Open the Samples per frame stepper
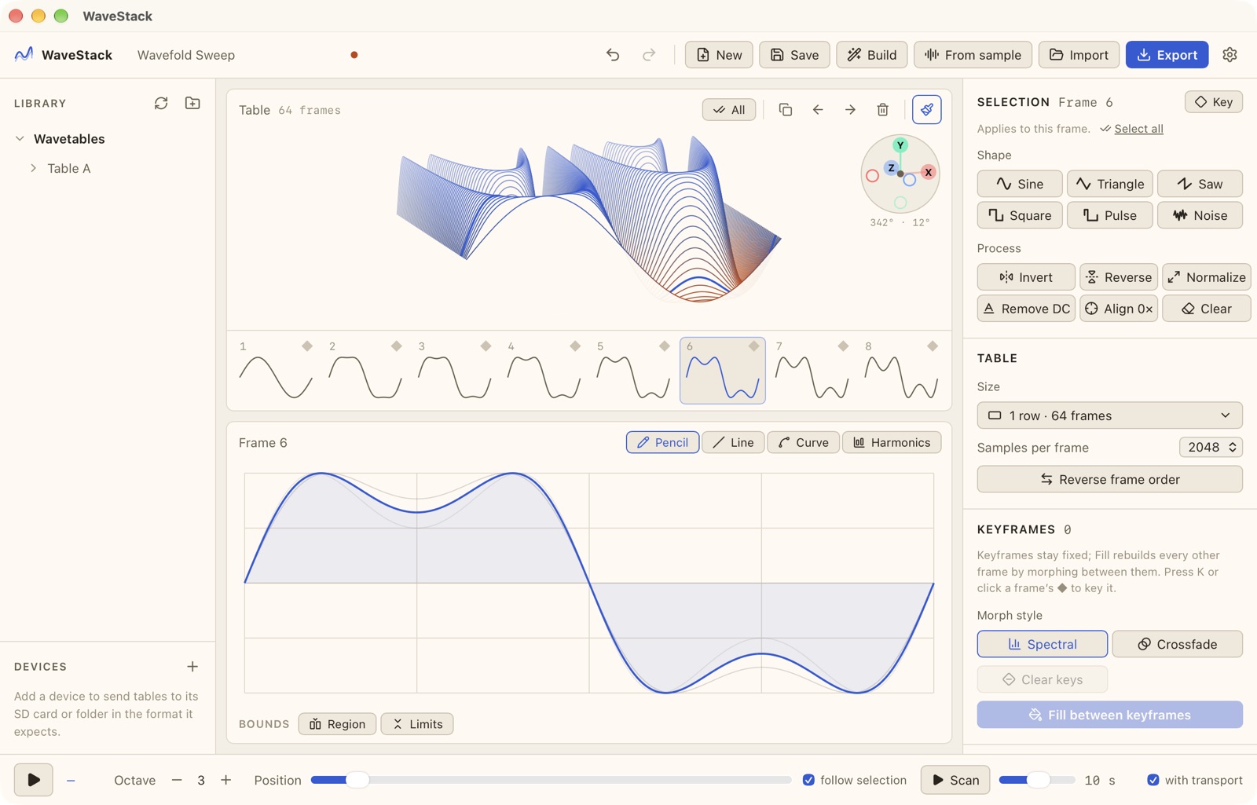The width and height of the screenshot is (1257, 805). (x=1211, y=448)
